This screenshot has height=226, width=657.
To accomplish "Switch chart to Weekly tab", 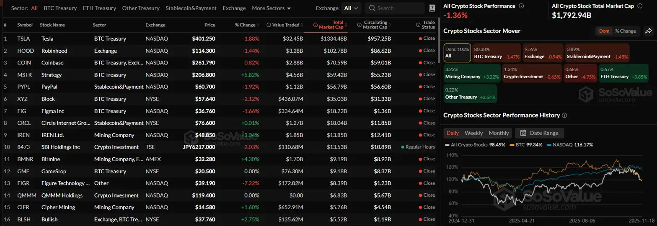I will tap(473, 133).
